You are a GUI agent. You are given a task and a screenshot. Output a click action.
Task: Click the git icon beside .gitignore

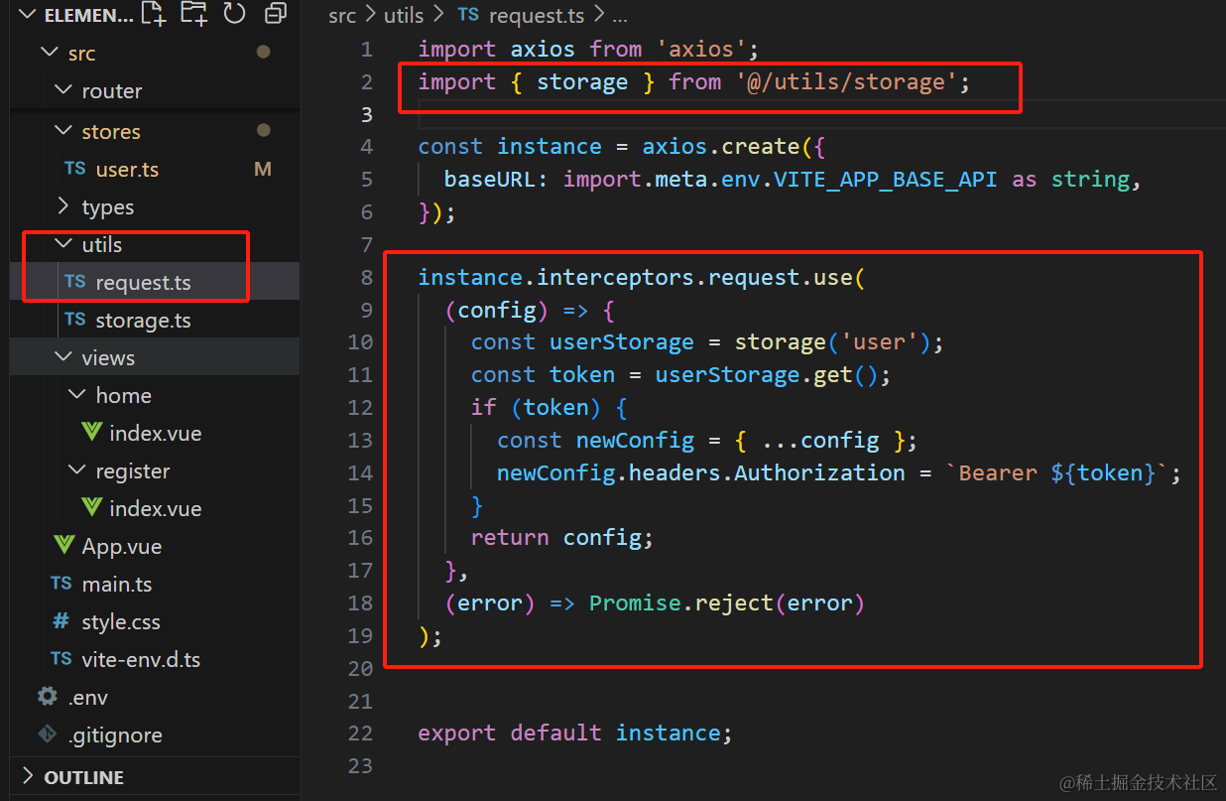(47, 734)
